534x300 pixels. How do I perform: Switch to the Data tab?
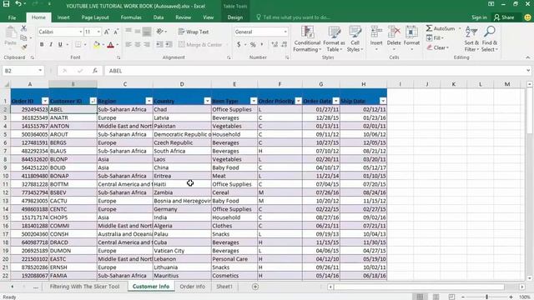click(x=159, y=17)
